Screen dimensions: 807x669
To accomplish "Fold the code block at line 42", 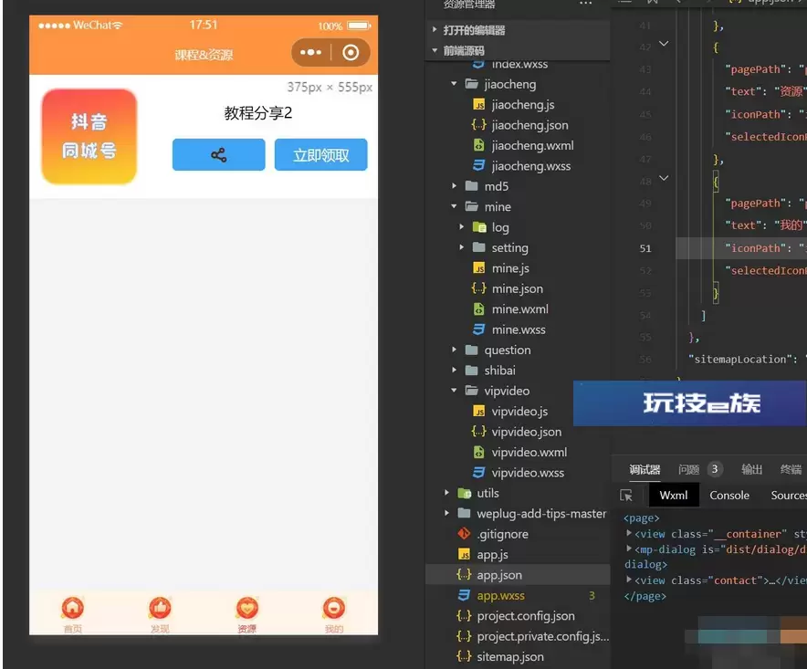I will point(664,44).
